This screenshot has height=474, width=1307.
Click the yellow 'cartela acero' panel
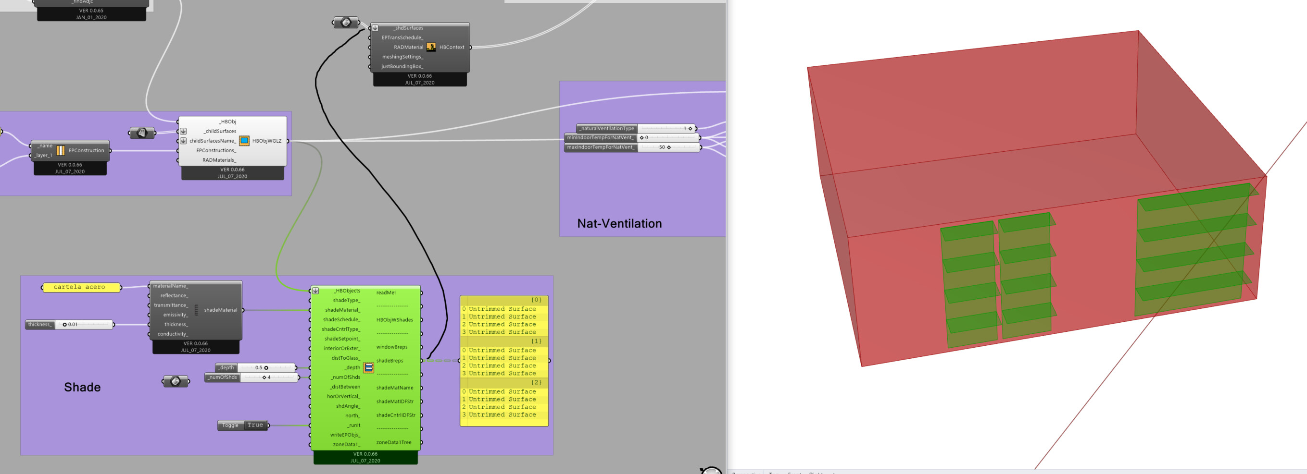[81, 288]
